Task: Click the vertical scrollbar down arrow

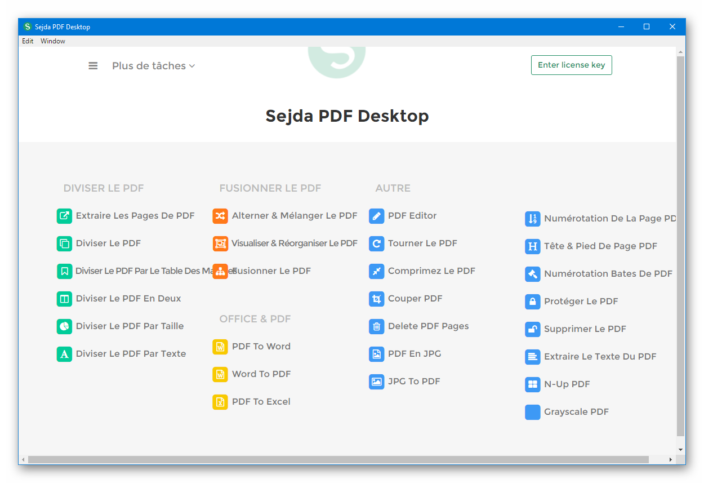Action: click(x=680, y=450)
